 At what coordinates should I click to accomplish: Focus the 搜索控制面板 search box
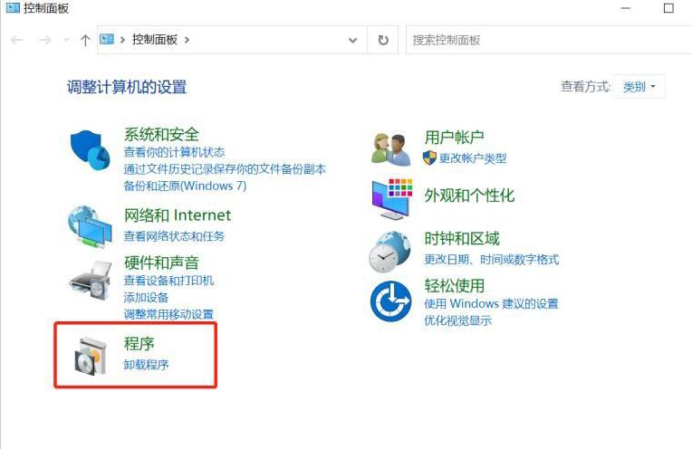(549, 40)
